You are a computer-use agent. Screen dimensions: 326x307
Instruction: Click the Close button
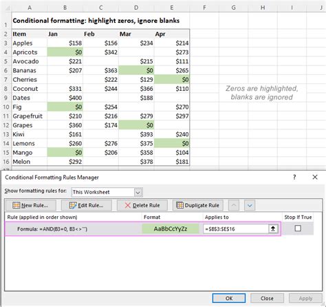[267, 298]
